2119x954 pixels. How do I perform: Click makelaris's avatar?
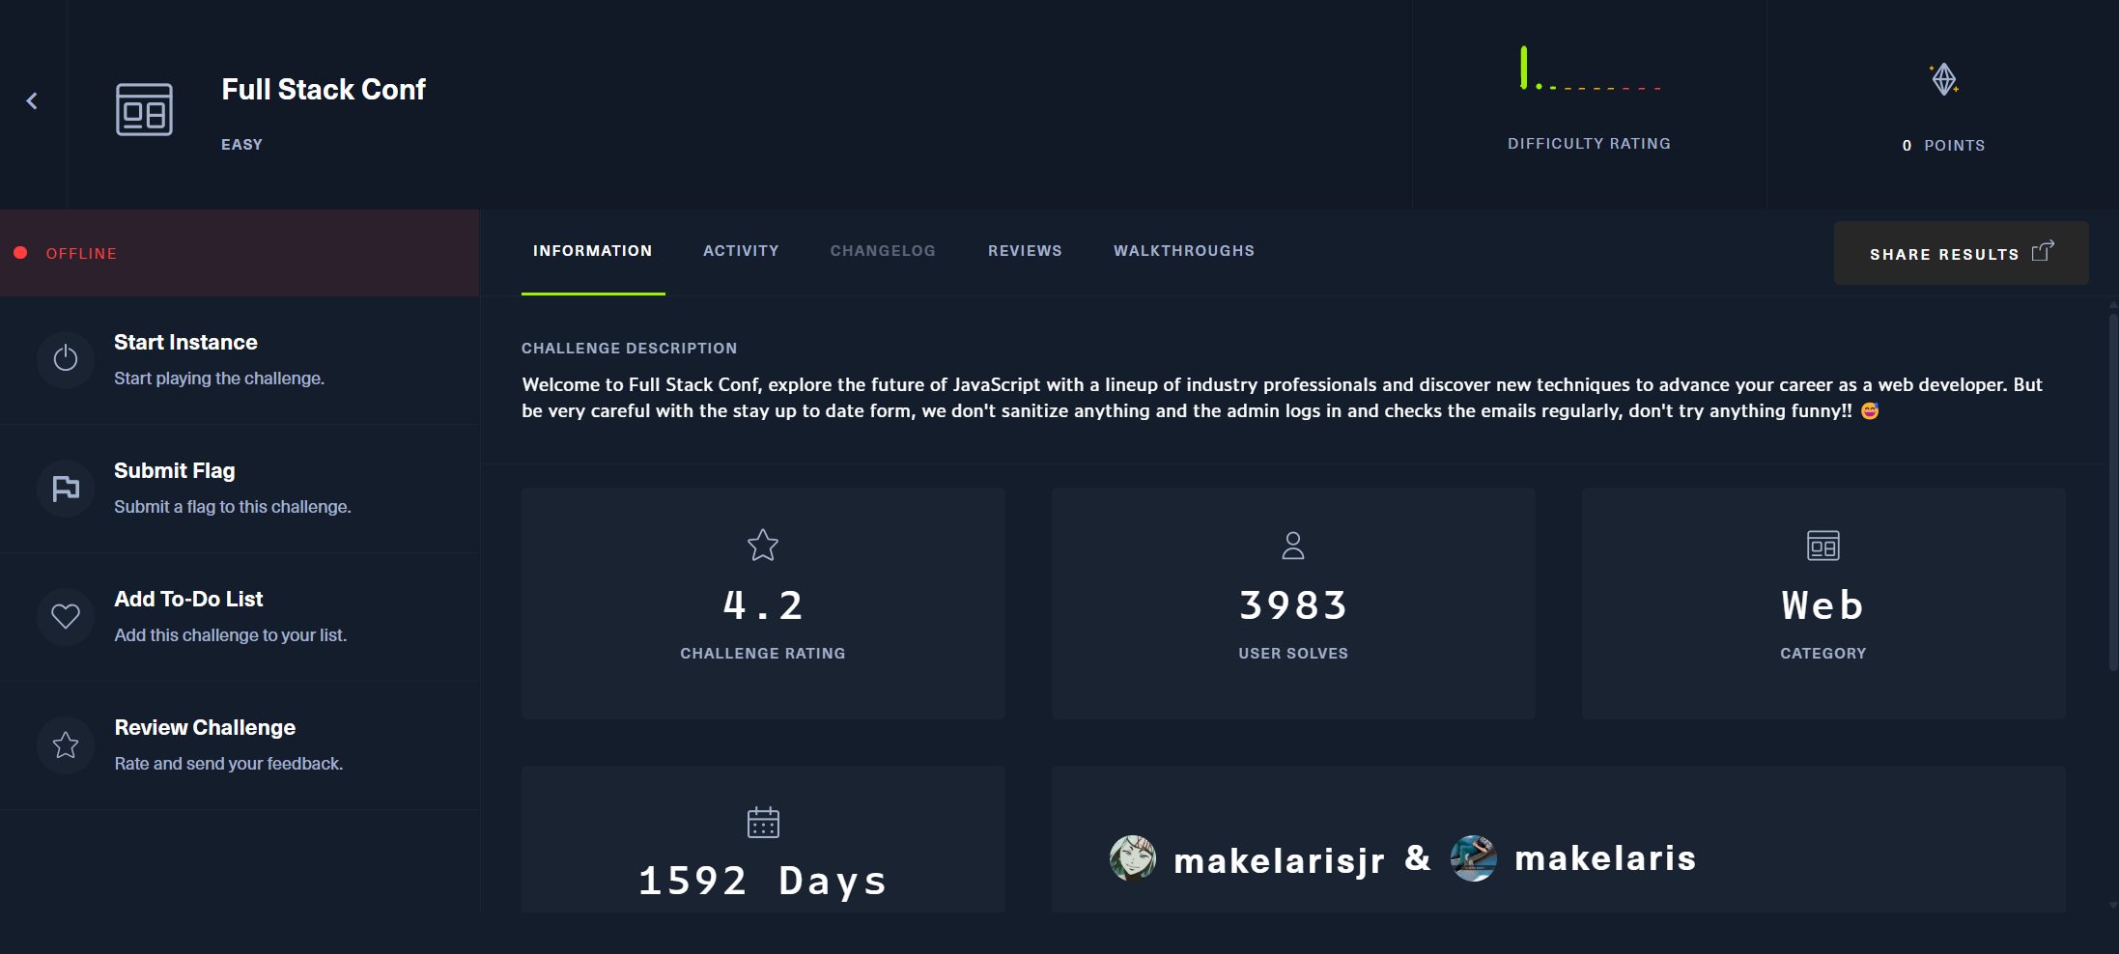point(1474,857)
